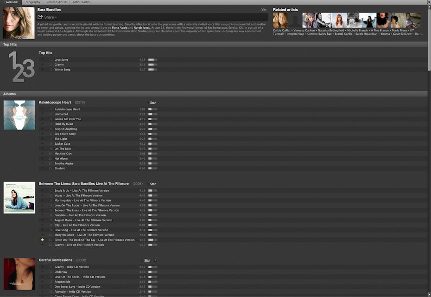431x297 pixels.
Task: Open the Imogen Heap artist link
Action: click(x=296, y=34)
